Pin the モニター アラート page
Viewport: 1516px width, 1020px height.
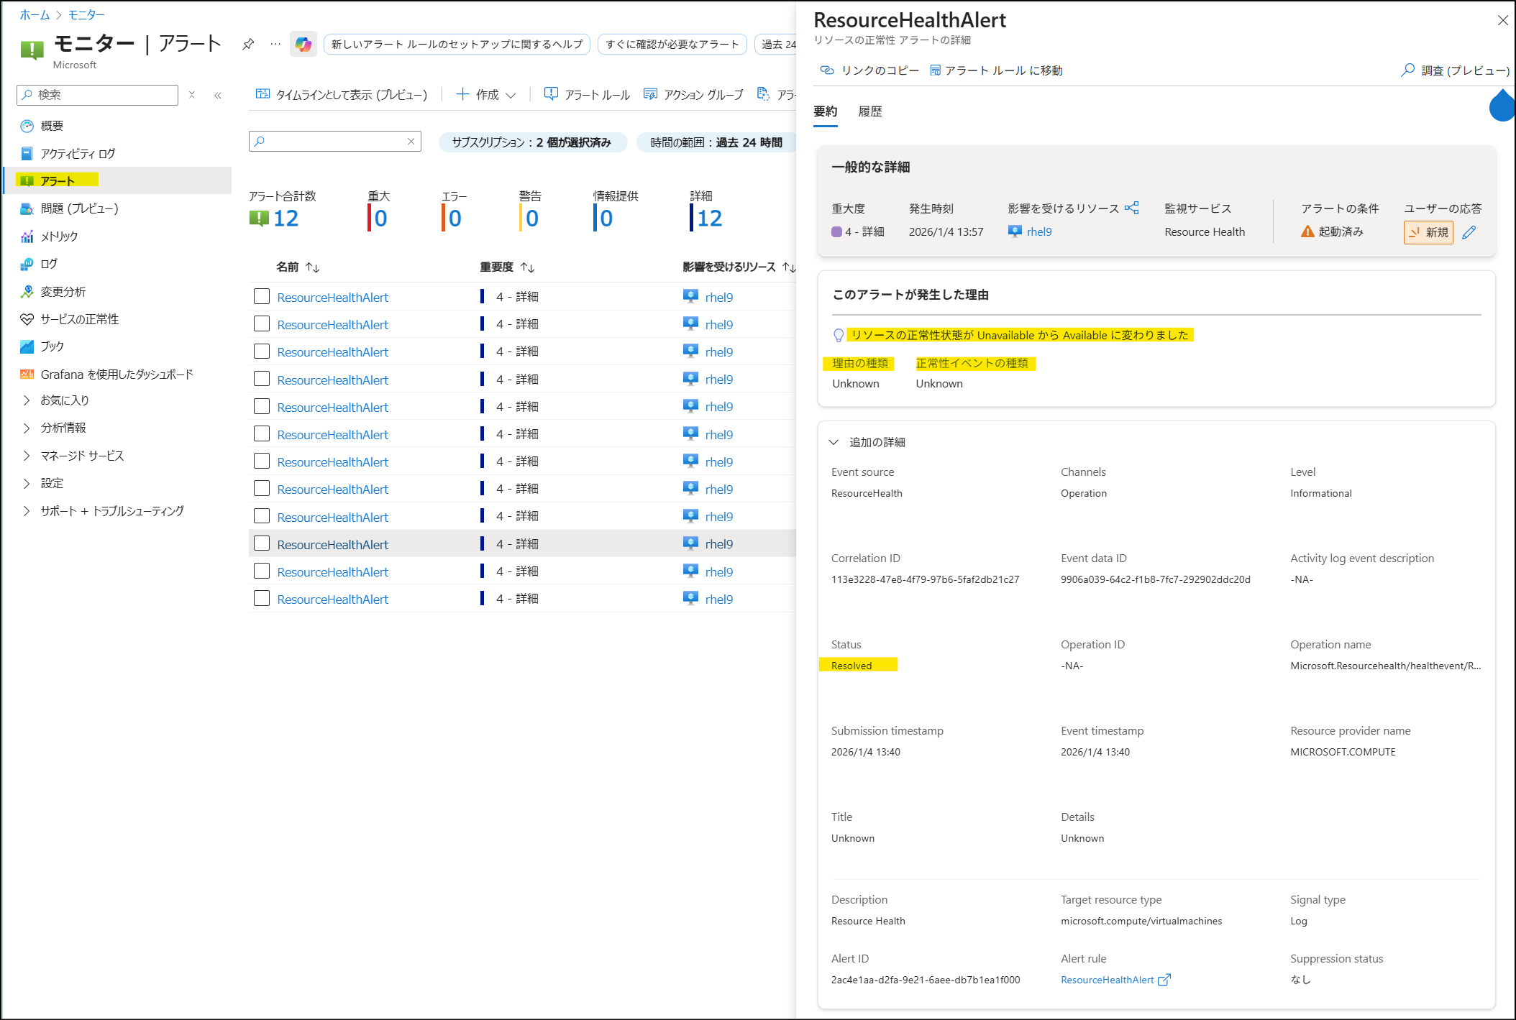pos(248,45)
